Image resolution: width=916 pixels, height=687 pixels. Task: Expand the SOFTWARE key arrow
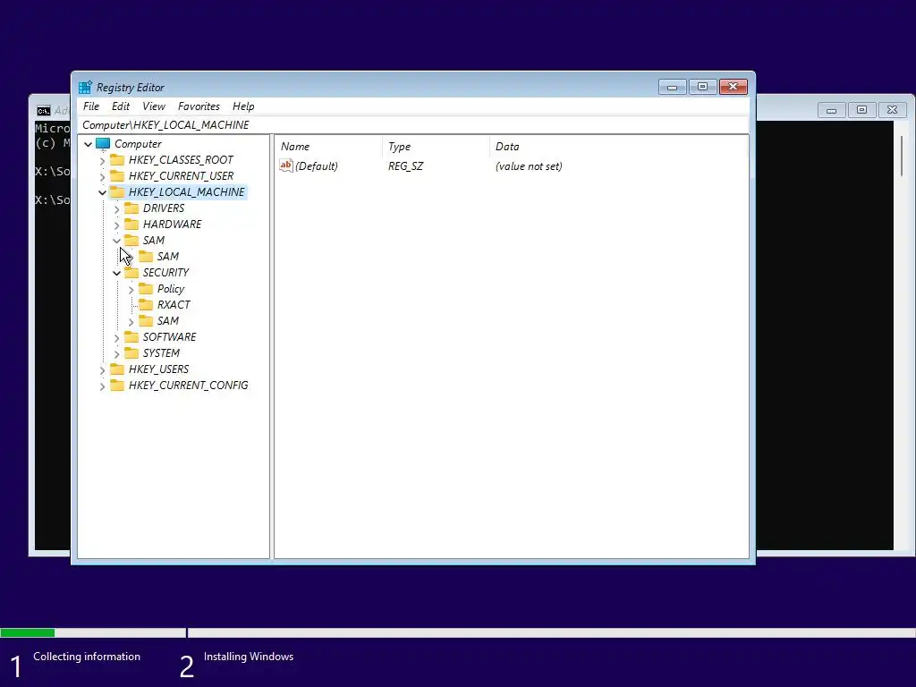117,337
